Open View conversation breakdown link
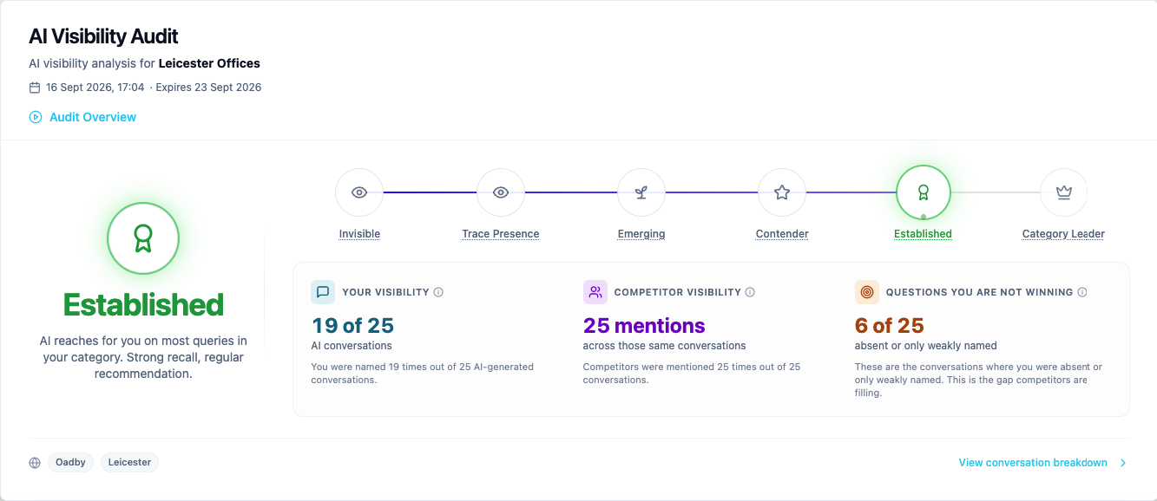The image size is (1157, 501). coord(1033,463)
